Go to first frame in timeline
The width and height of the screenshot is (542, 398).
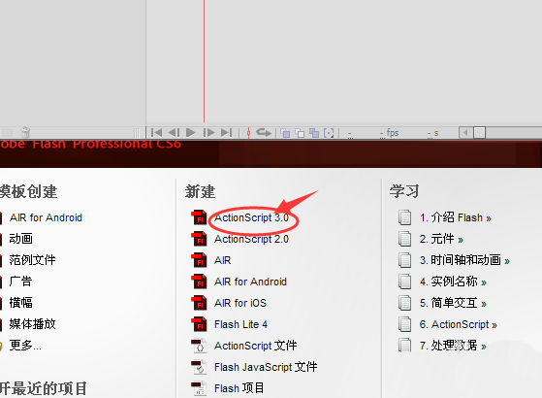pos(156,133)
